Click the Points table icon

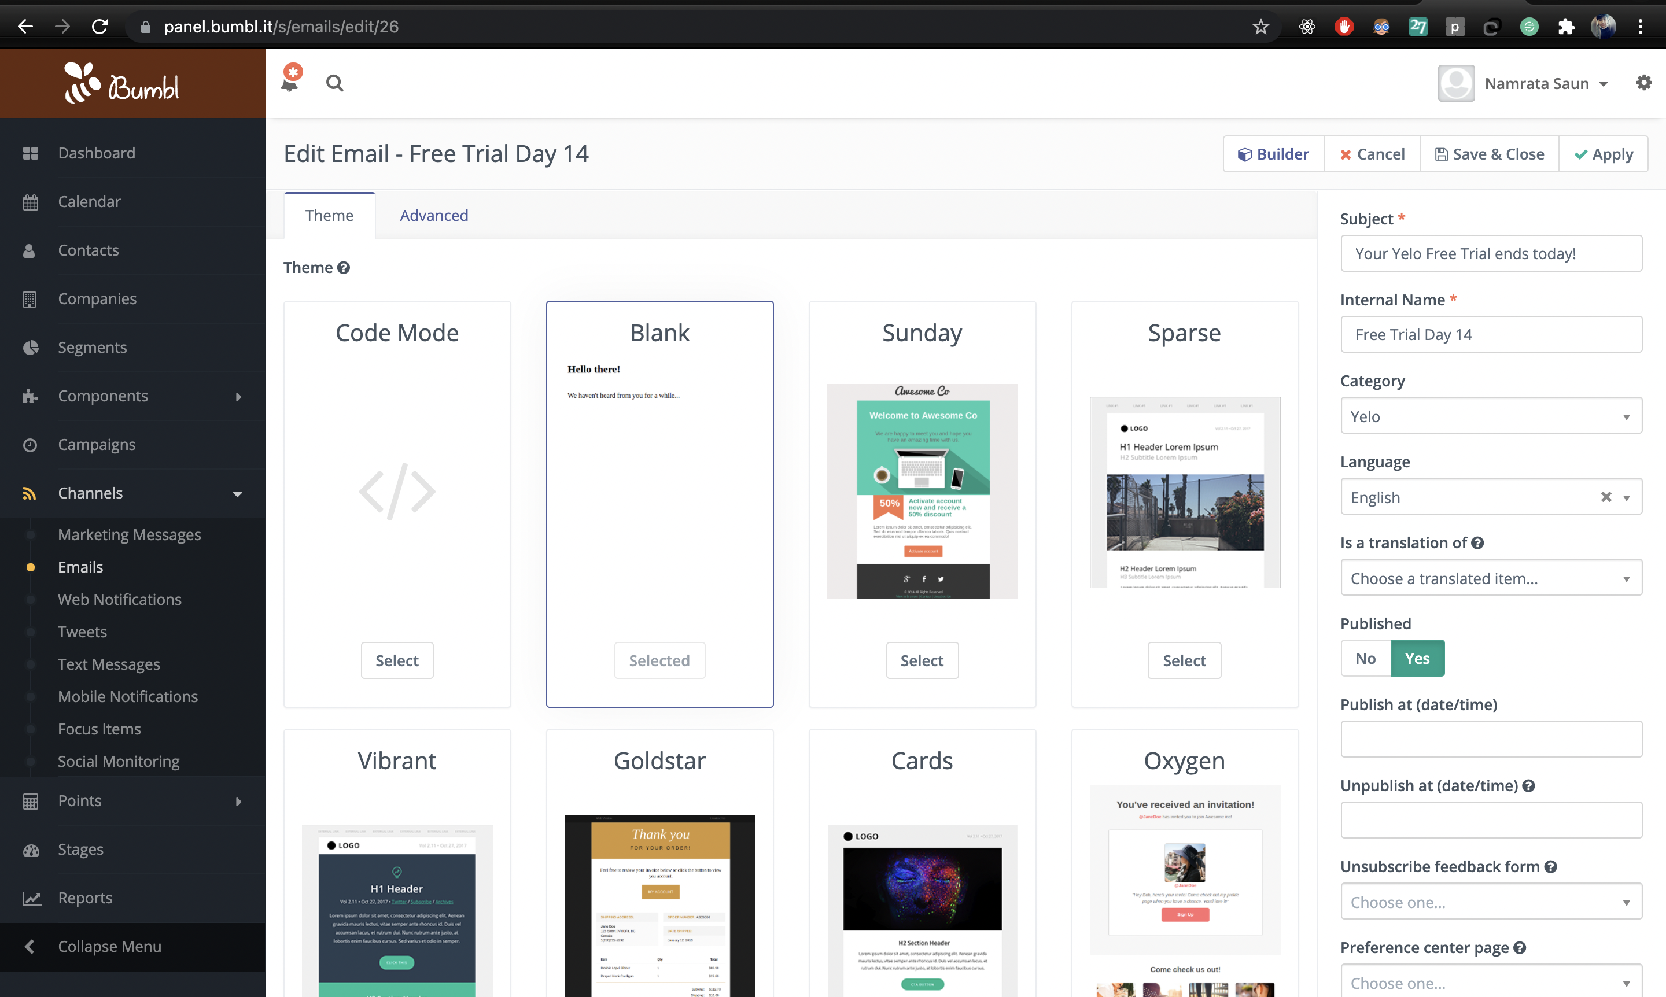(x=30, y=801)
